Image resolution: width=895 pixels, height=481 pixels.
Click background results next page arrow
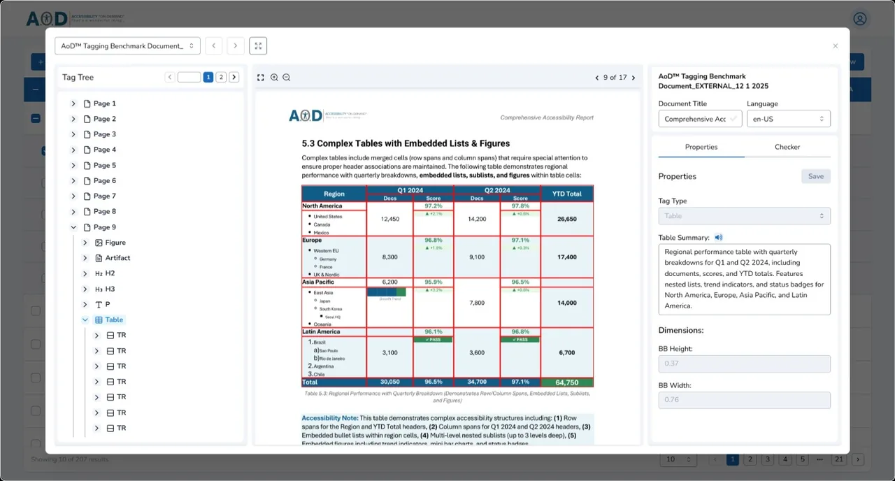pyautogui.click(x=858, y=459)
